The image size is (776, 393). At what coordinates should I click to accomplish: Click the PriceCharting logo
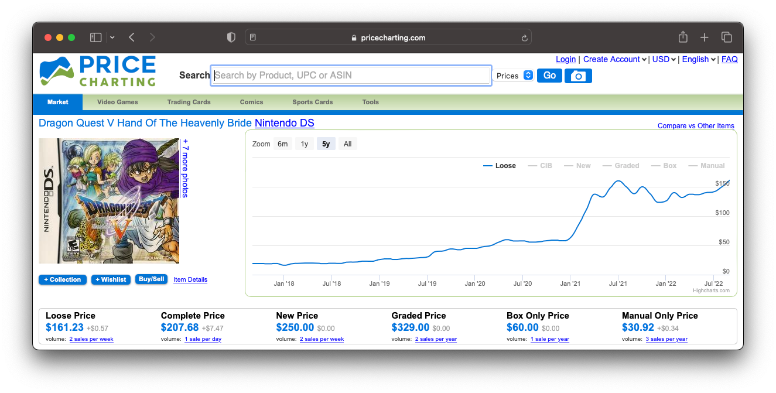[x=98, y=71]
